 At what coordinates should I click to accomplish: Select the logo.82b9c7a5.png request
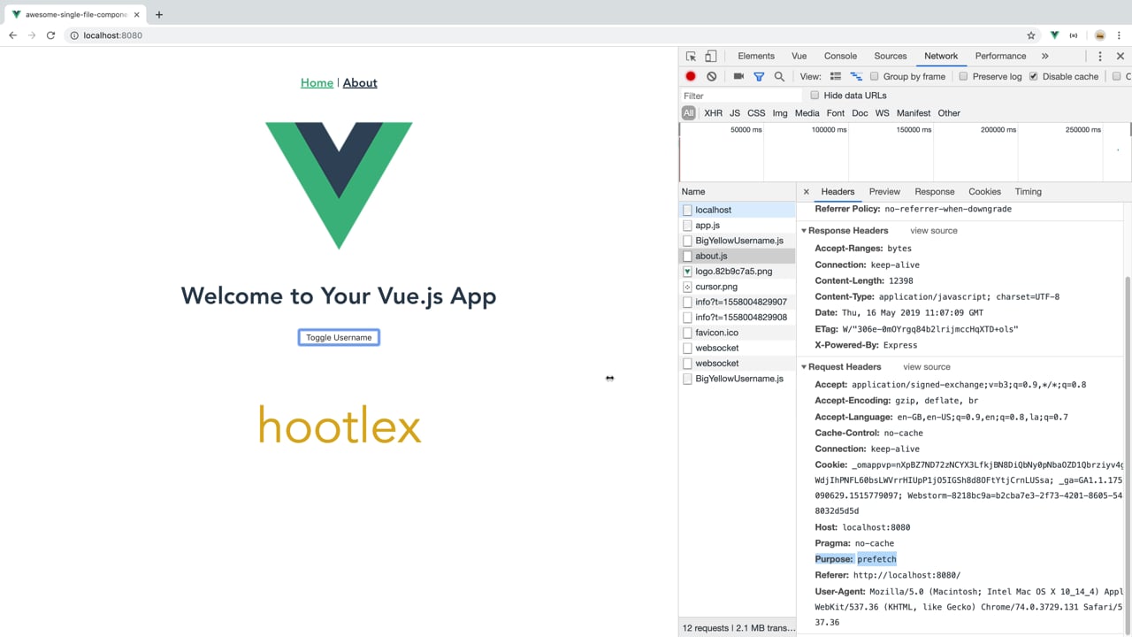738,272
